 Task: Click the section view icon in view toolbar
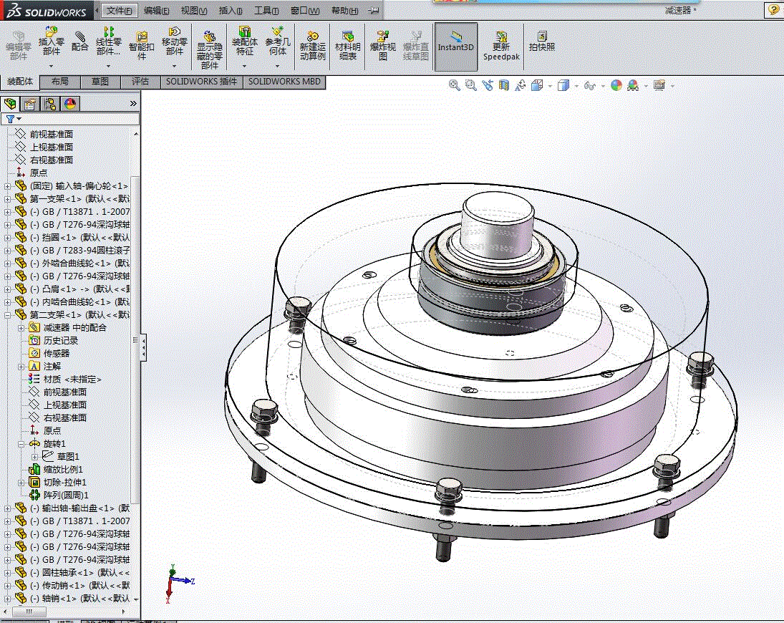click(x=504, y=85)
